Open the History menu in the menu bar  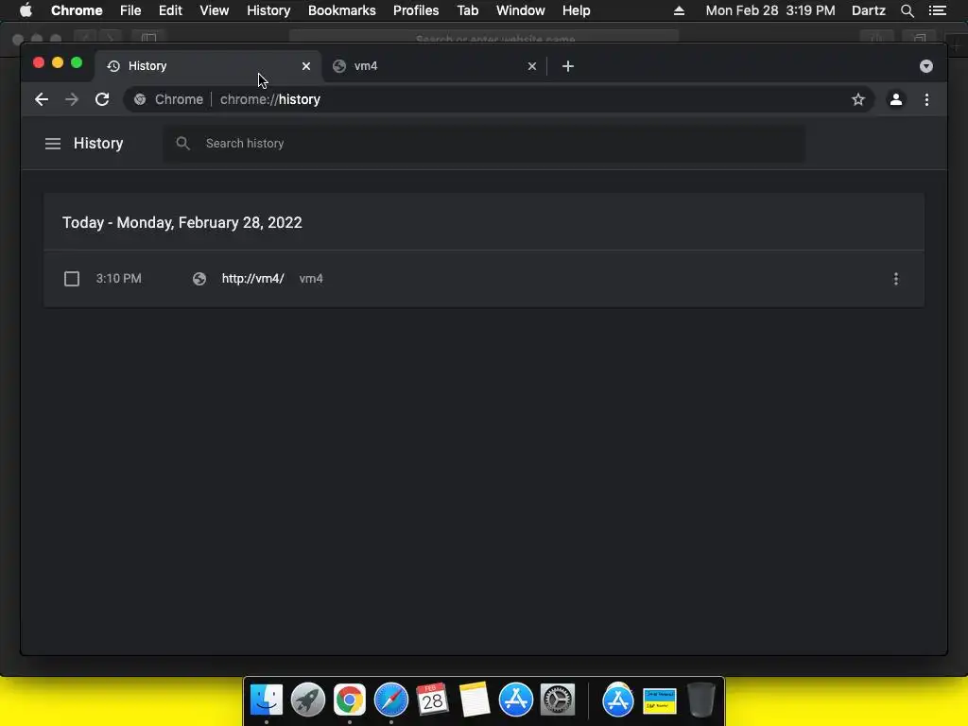268,10
